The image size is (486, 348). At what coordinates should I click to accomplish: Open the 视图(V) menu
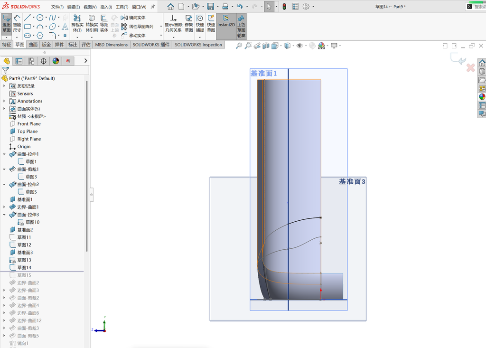coord(90,7)
